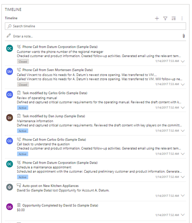192x223 pixels.
Task: Click the Search timeline field
Action: (95, 26)
